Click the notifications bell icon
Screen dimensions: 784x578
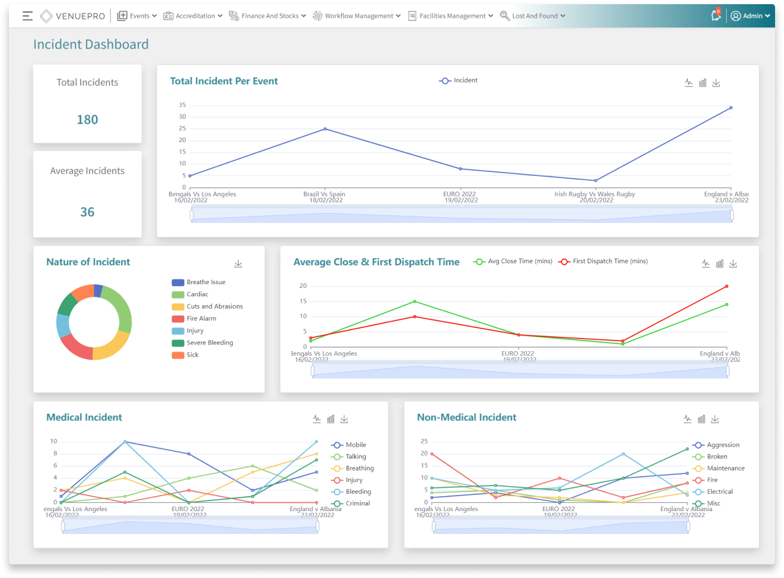pyautogui.click(x=716, y=16)
